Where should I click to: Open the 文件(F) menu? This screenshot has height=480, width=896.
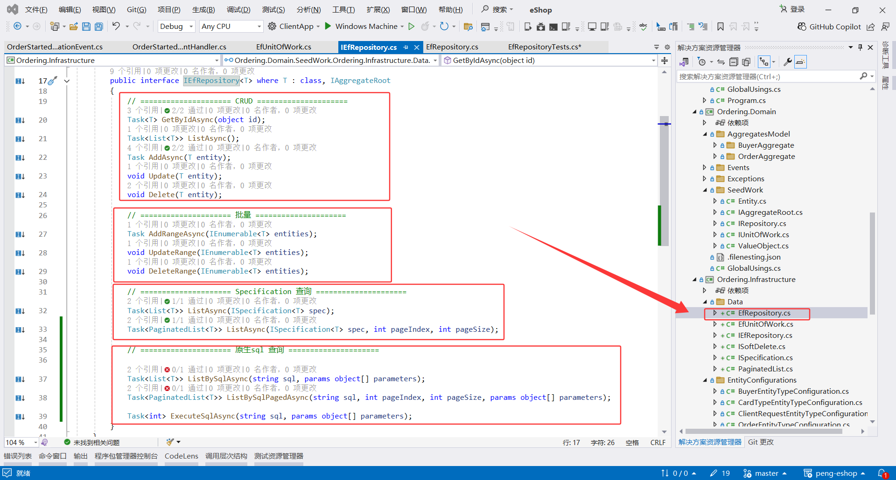coord(36,10)
